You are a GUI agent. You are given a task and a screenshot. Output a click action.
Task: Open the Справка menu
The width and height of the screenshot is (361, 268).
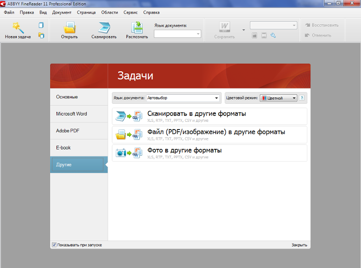[x=151, y=13]
